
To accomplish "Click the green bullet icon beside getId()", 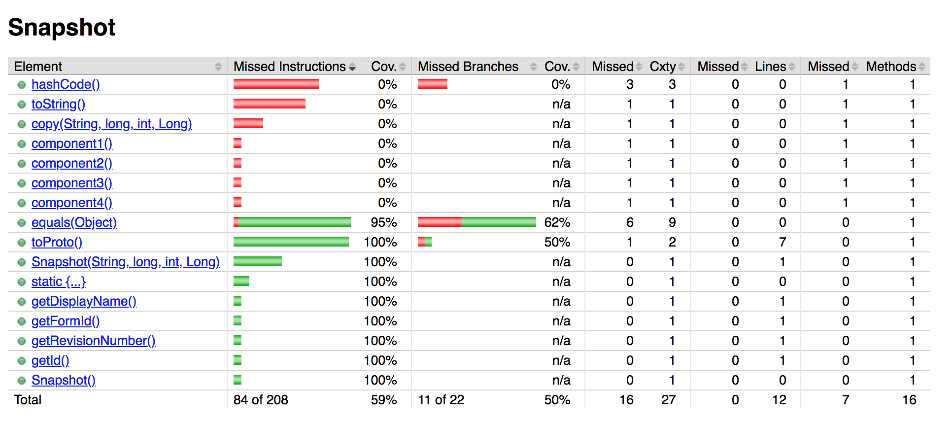I will pyautogui.click(x=21, y=360).
